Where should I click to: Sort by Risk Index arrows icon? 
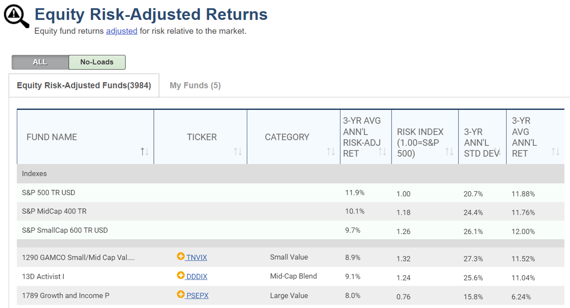(x=449, y=151)
